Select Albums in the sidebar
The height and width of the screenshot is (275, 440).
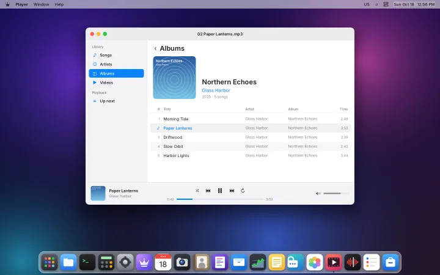(x=116, y=73)
